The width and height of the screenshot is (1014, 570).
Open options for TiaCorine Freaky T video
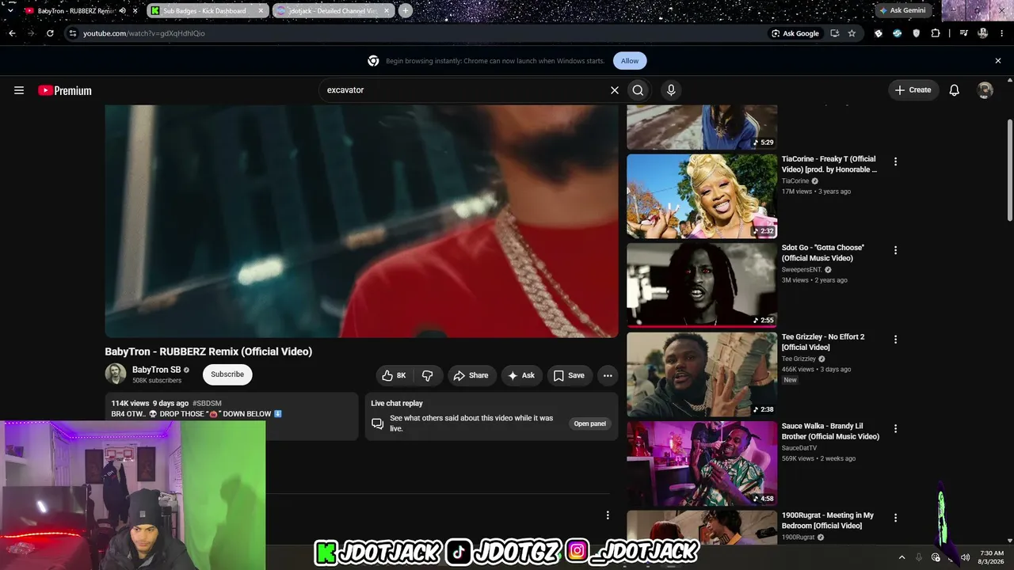896,161
